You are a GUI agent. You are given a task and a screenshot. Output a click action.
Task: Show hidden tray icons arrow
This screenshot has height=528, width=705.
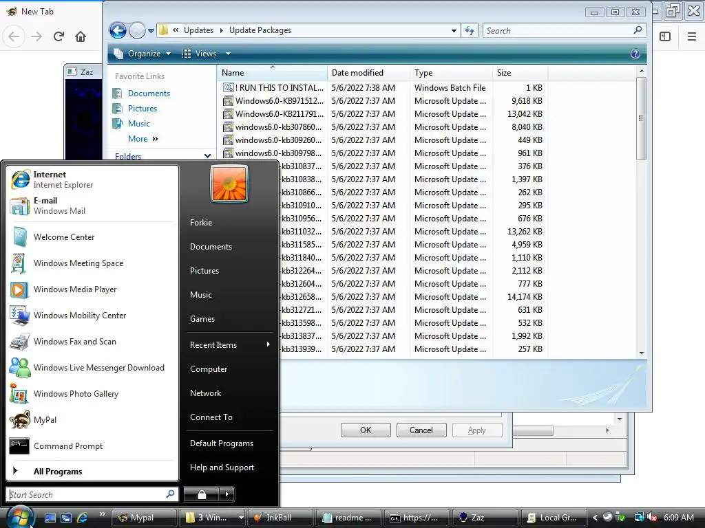(x=595, y=518)
